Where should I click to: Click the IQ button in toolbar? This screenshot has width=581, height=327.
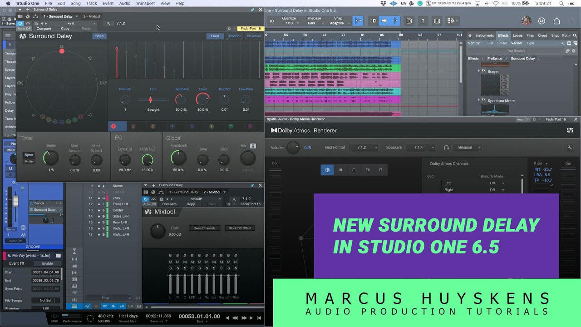(272, 21)
